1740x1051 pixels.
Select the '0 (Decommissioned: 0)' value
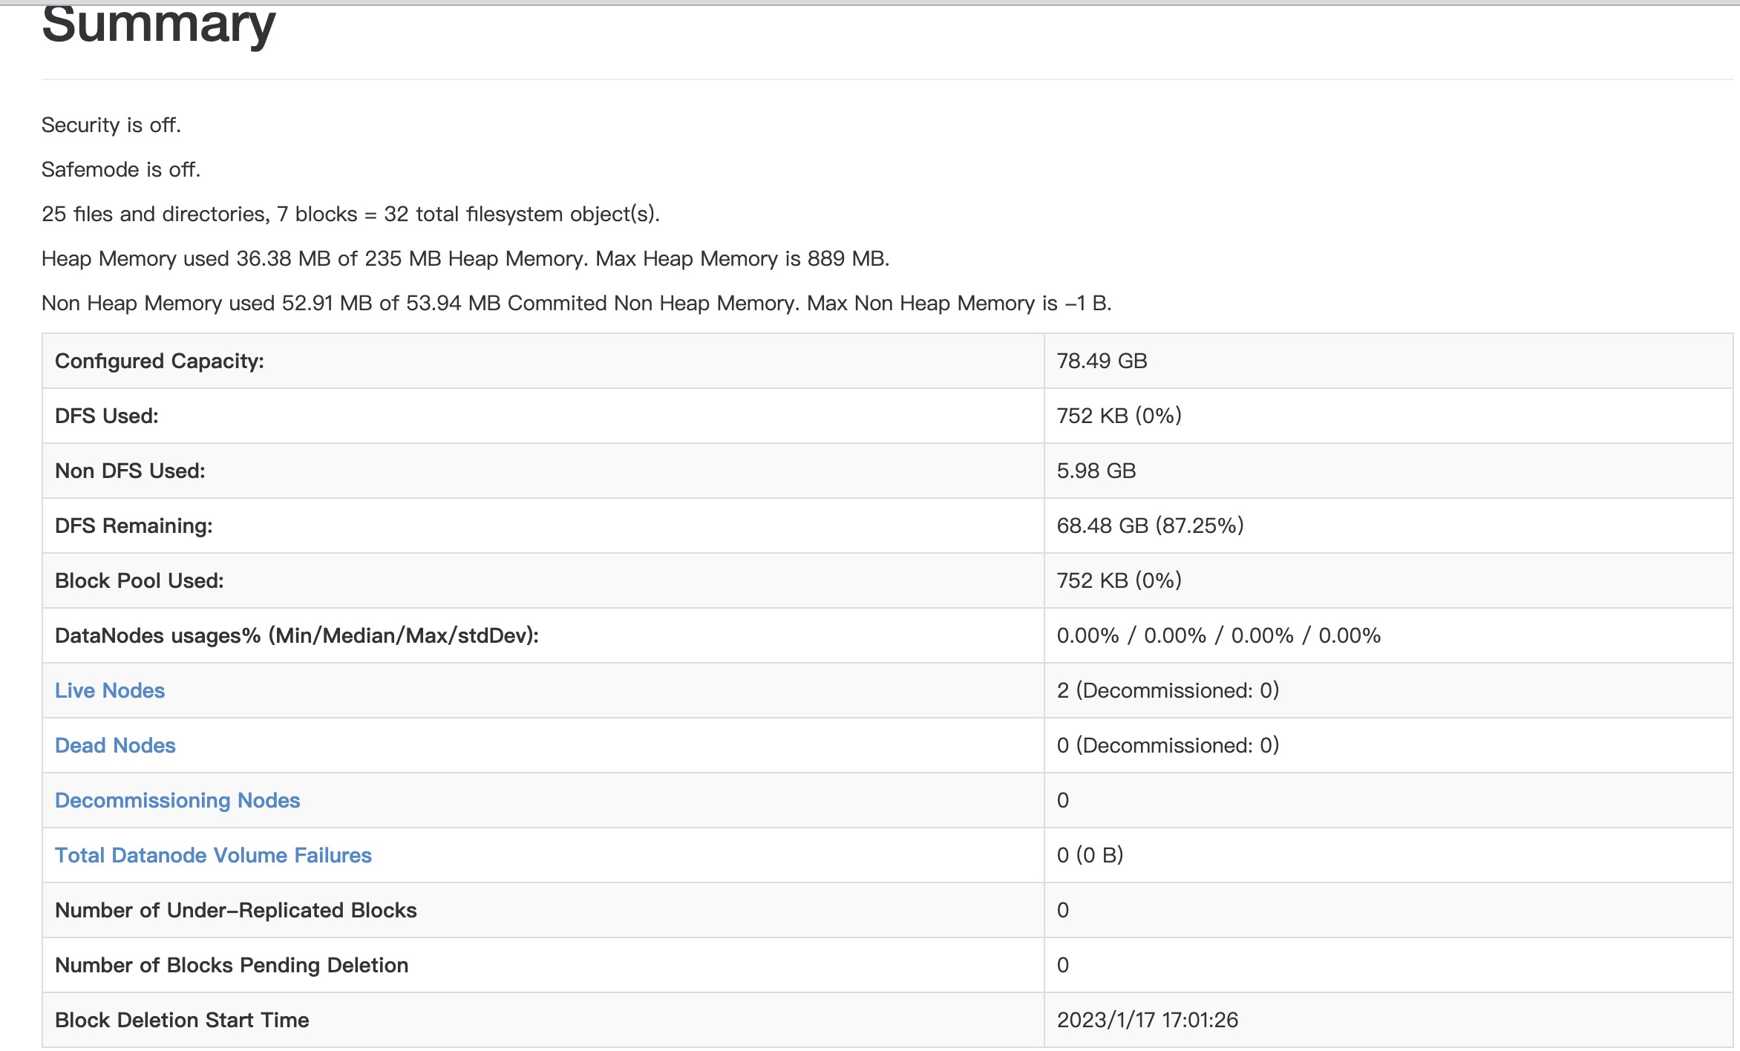tap(1168, 745)
